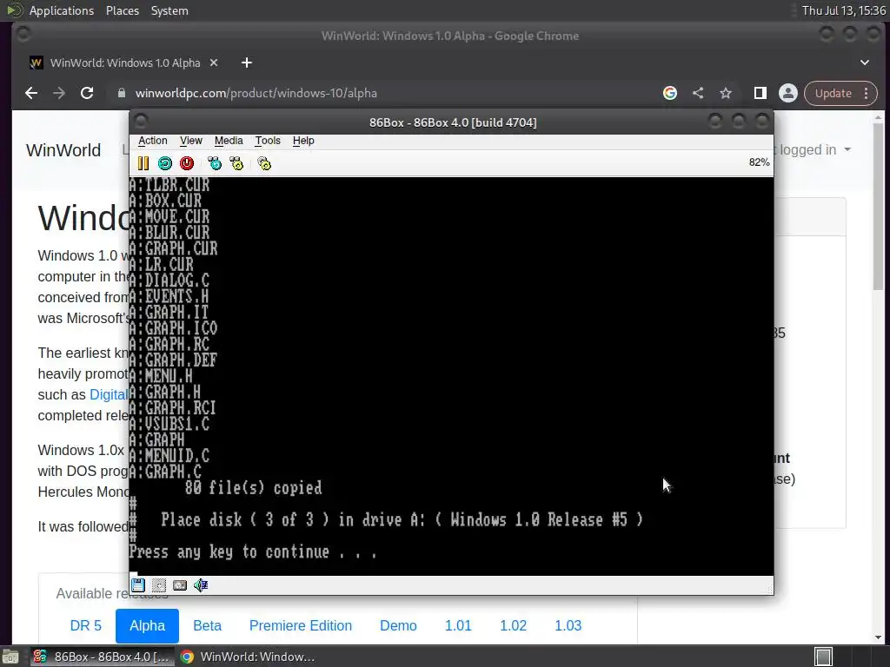The width and height of the screenshot is (890, 667).
Task: Click the clock Thu Jul 13, 15:36
Action: (x=843, y=10)
